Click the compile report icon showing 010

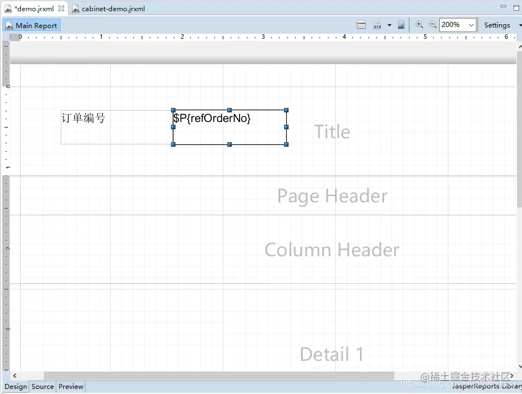coord(377,25)
